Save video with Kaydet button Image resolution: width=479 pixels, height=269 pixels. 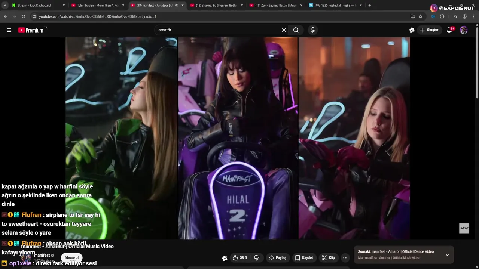click(304, 258)
